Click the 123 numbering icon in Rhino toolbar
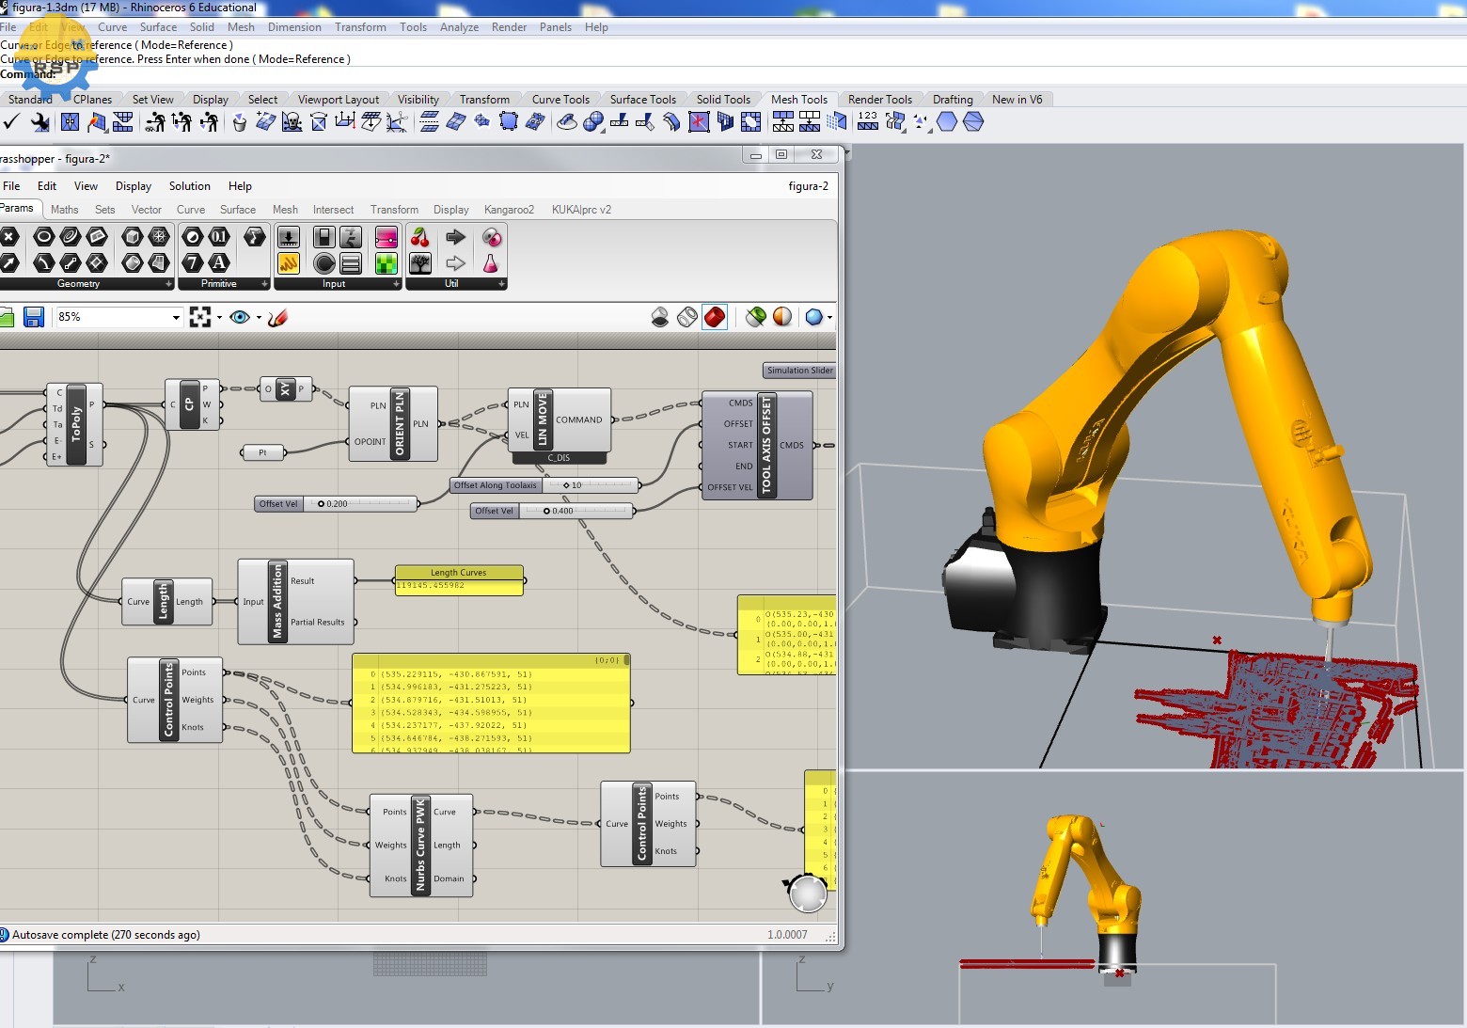Viewport: 1467px width, 1028px height. click(868, 121)
